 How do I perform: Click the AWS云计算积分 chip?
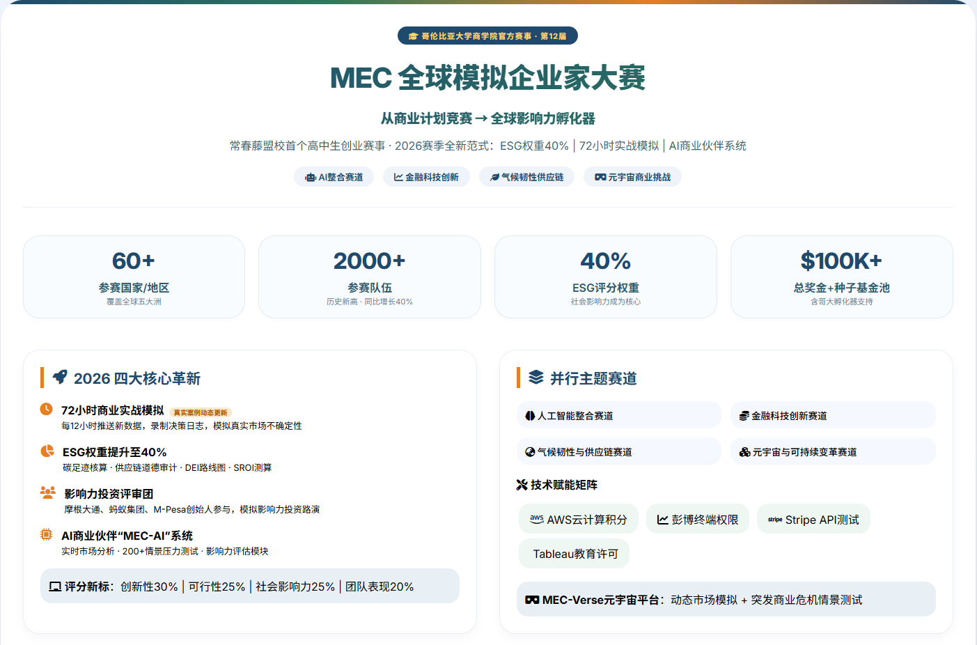[578, 519]
